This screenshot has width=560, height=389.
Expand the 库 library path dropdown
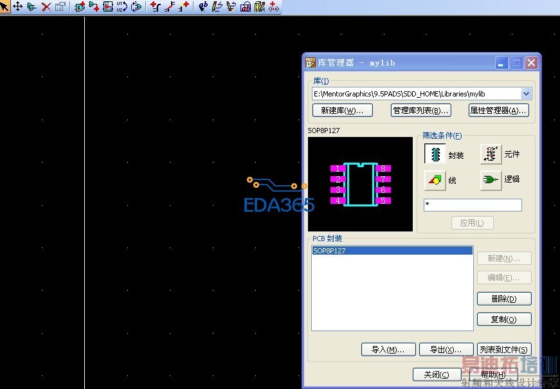526,94
